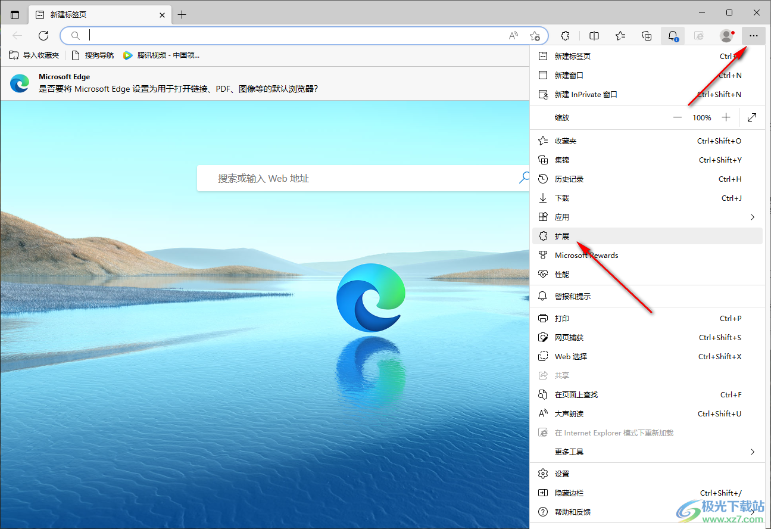
Task: Increase zoom with plus button
Action: coord(726,117)
